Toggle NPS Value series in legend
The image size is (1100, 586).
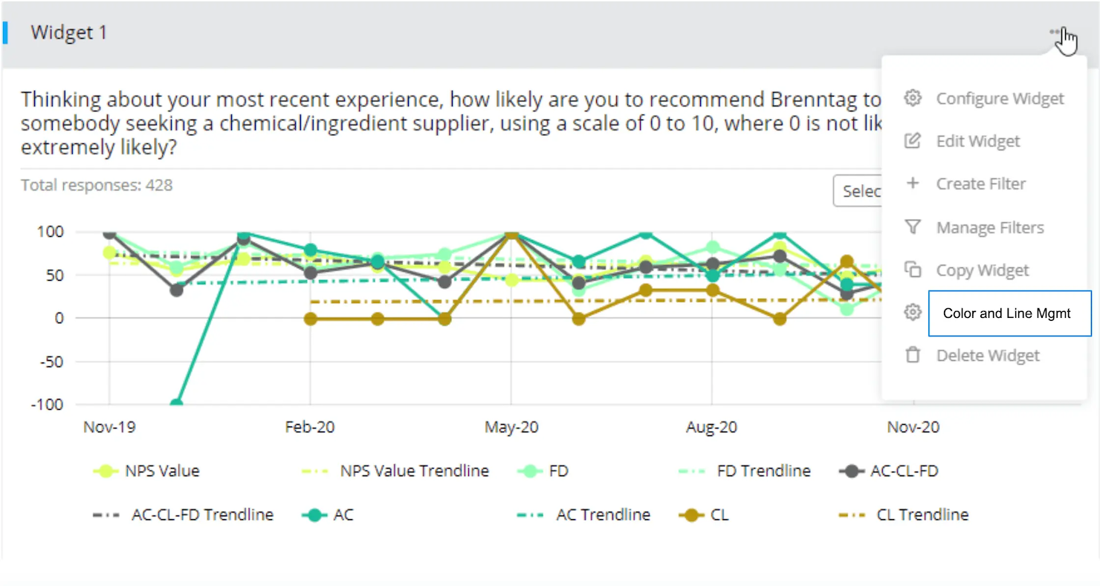pyautogui.click(x=161, y=471)
